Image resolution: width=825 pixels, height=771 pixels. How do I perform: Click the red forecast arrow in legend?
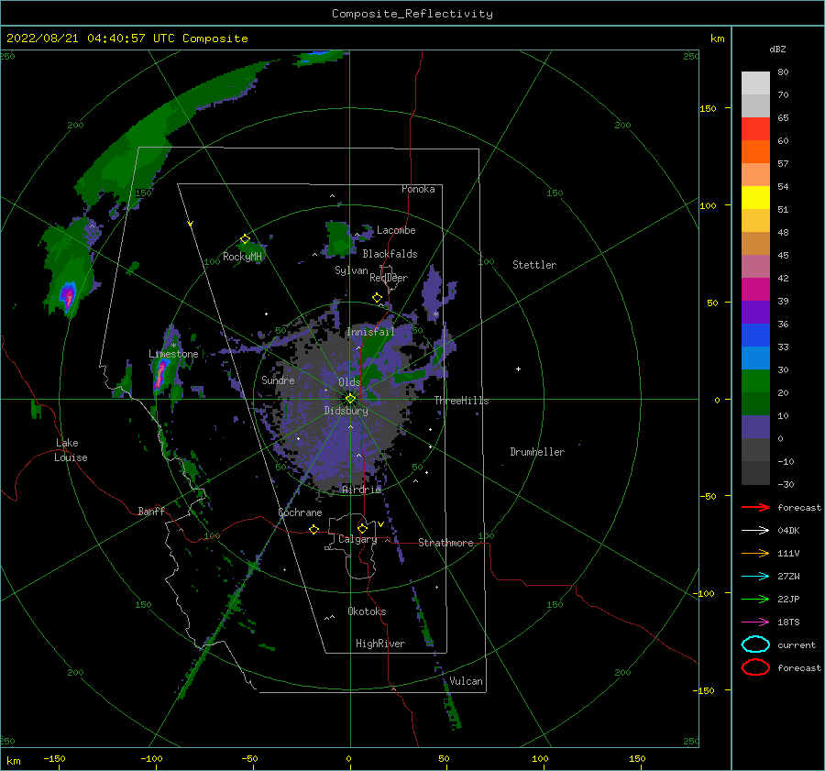point(755,507)
